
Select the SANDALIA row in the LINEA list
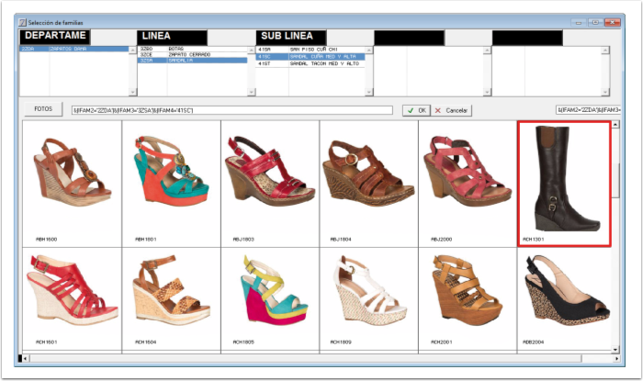192,61
